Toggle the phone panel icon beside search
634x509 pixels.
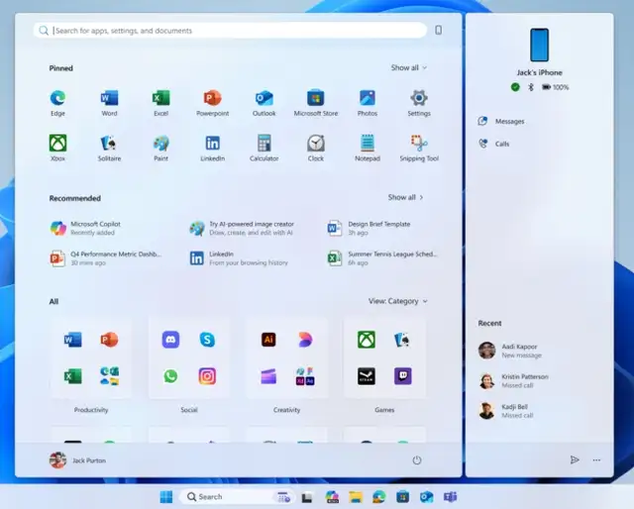pos(439,31)
